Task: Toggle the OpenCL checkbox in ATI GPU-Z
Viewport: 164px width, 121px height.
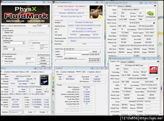Action: tap(122, 115)
